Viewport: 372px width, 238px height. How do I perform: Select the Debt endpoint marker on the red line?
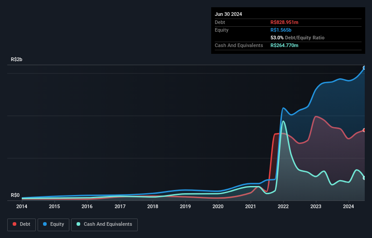click(x=364, y=130)
